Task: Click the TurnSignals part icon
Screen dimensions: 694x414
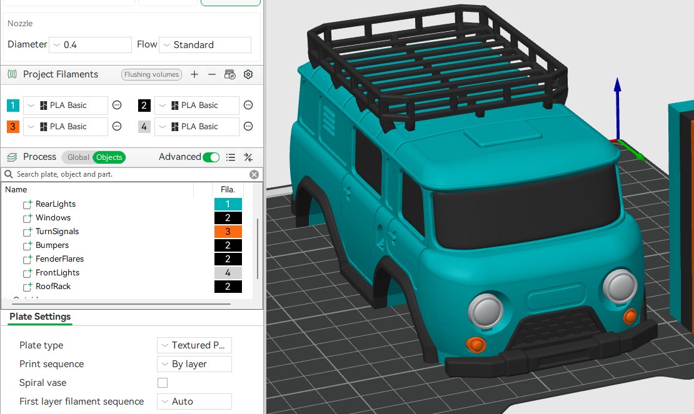Action: (x=28, y=232)
